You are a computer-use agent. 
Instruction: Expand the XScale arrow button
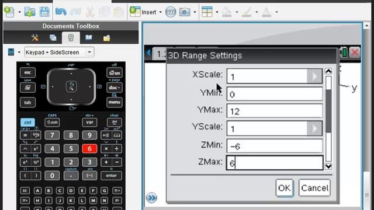tap(314, 76)
